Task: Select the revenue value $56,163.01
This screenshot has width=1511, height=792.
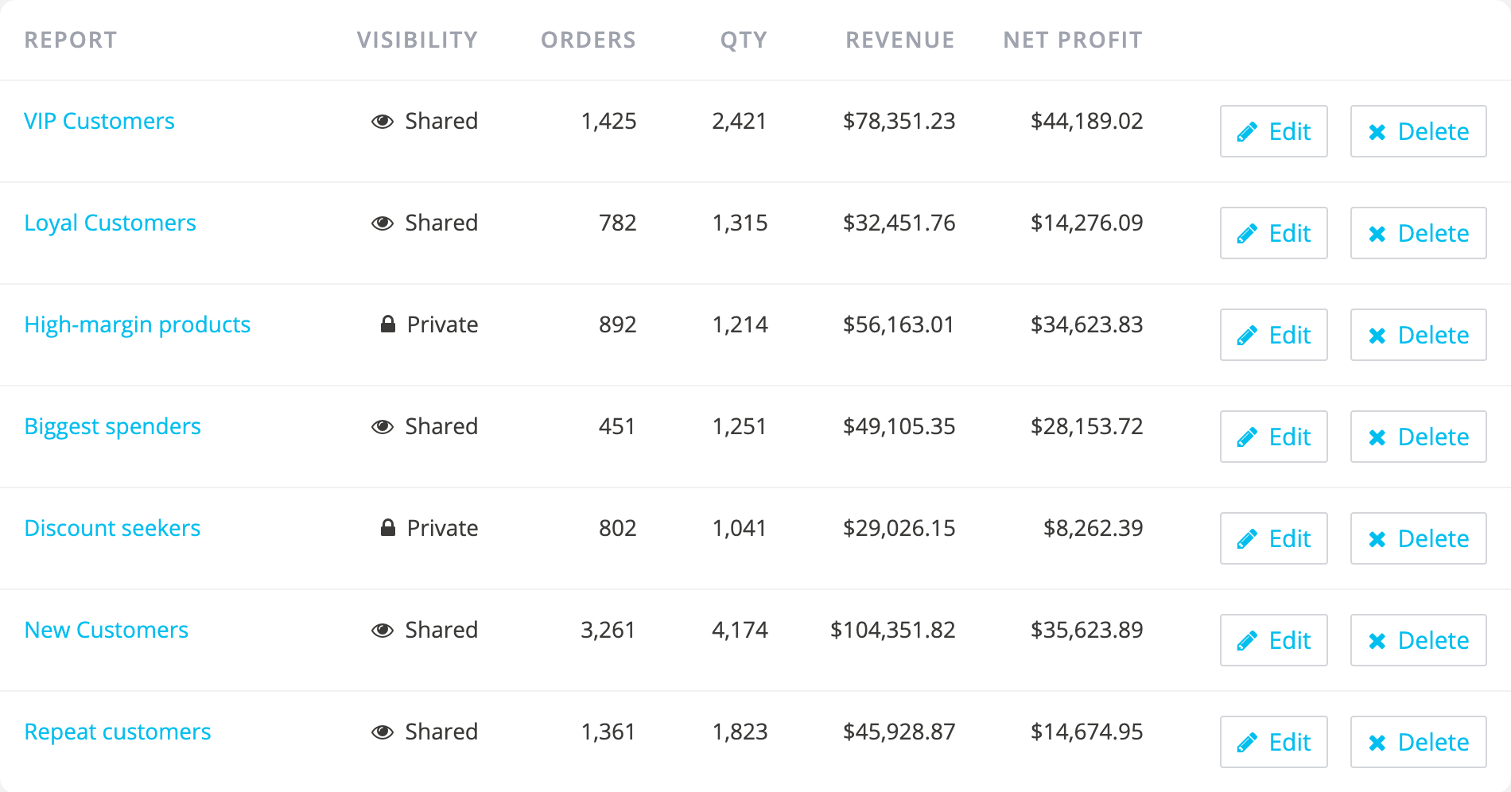Action: pos(899,324)
